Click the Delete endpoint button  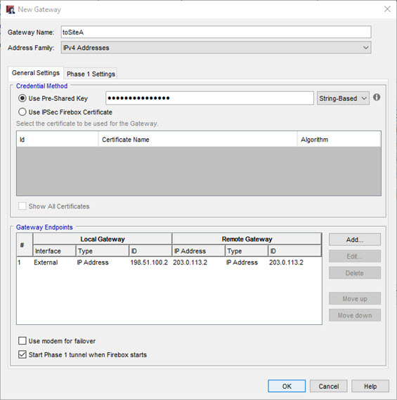pyautogui.click(x=355, y=273)
